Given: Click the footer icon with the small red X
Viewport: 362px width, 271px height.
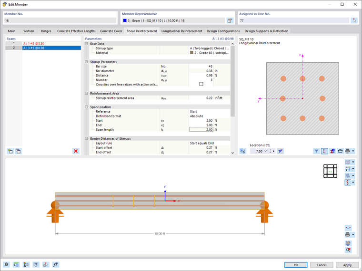Looking at the screenshot, I should pos(46,265).
